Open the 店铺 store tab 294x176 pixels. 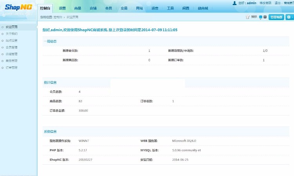(93, 8)
